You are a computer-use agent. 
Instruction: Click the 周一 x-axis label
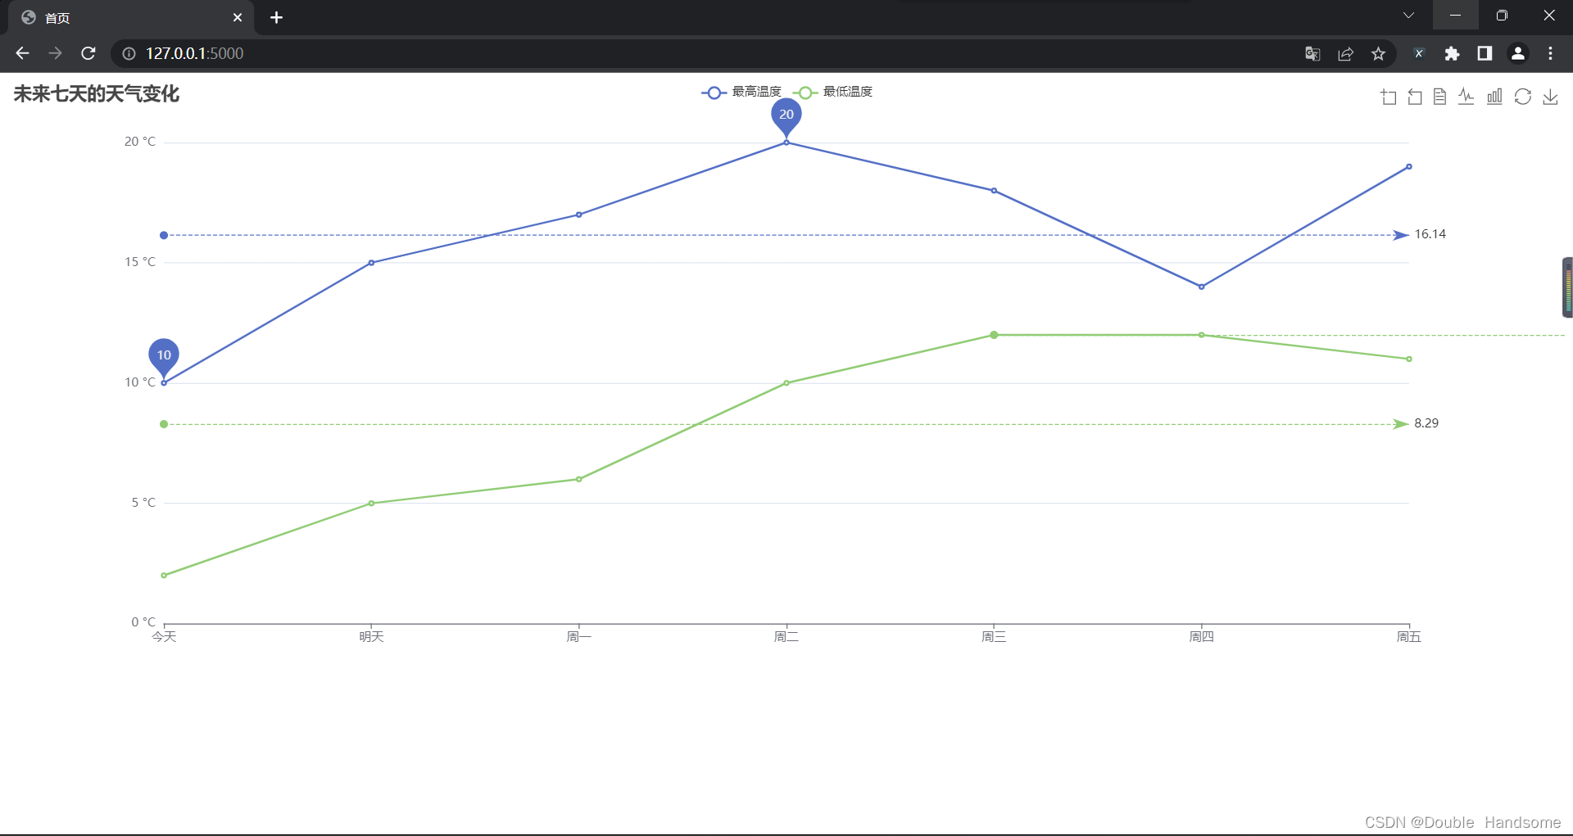point(578,636)
